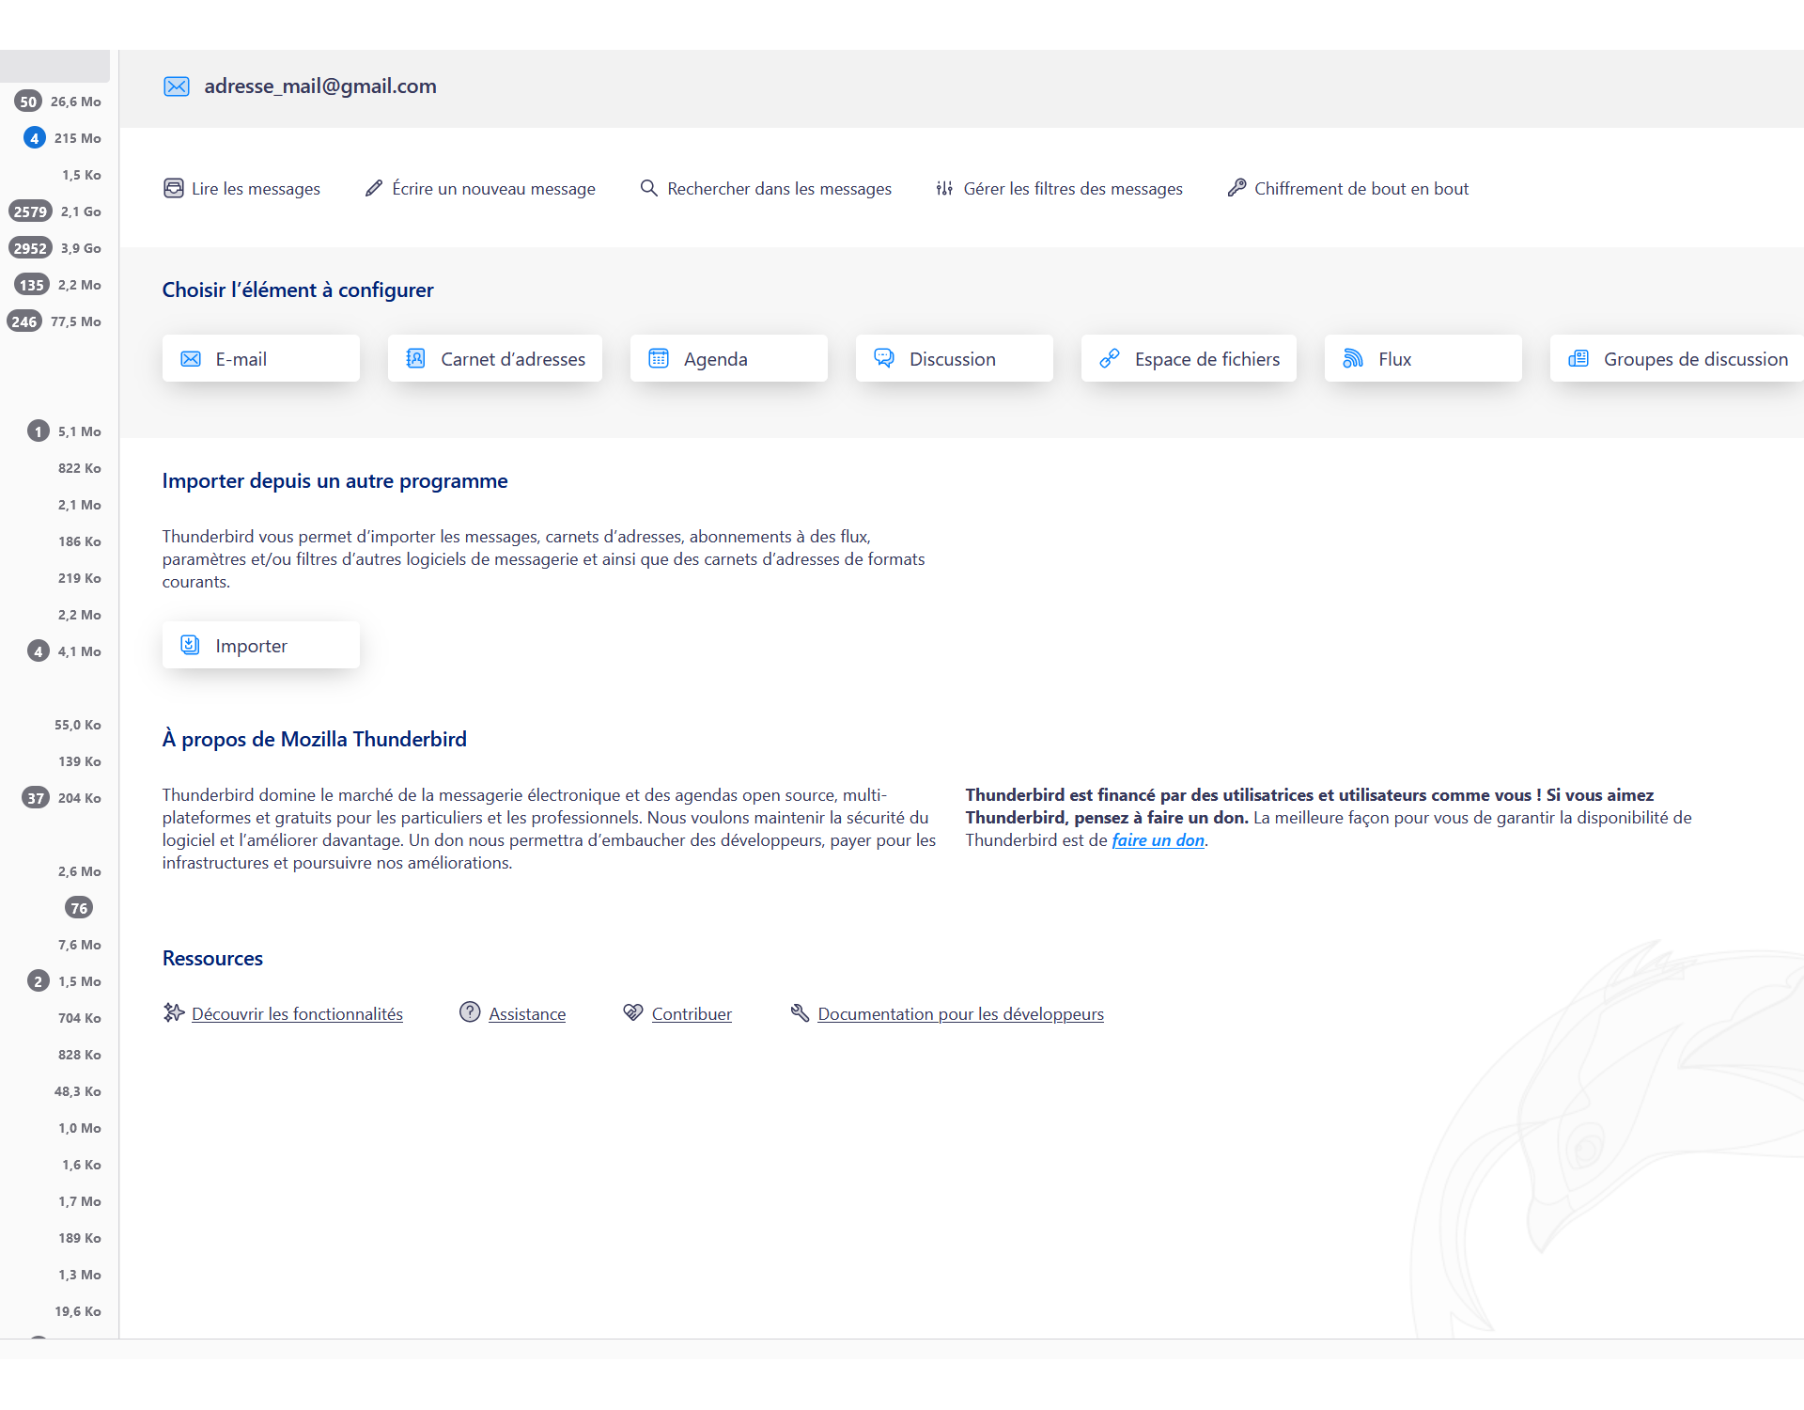This screenshot has width=1804, height=1410.
Task: Click the envelope icon beside adresse_mail@gmail.com
Action: (x=177, y=86)
